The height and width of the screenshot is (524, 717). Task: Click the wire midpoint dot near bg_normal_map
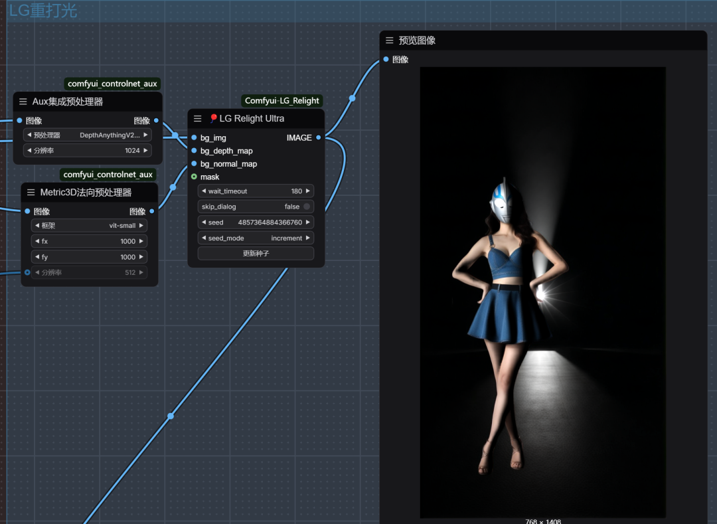[173, 187]
